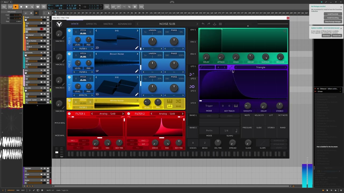
Task: Click the save preset icon in Vital
Action: click(214, 24)
